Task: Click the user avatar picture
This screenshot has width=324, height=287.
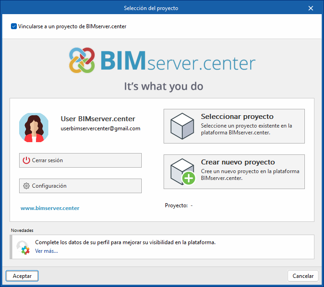Action: point(34,128)
